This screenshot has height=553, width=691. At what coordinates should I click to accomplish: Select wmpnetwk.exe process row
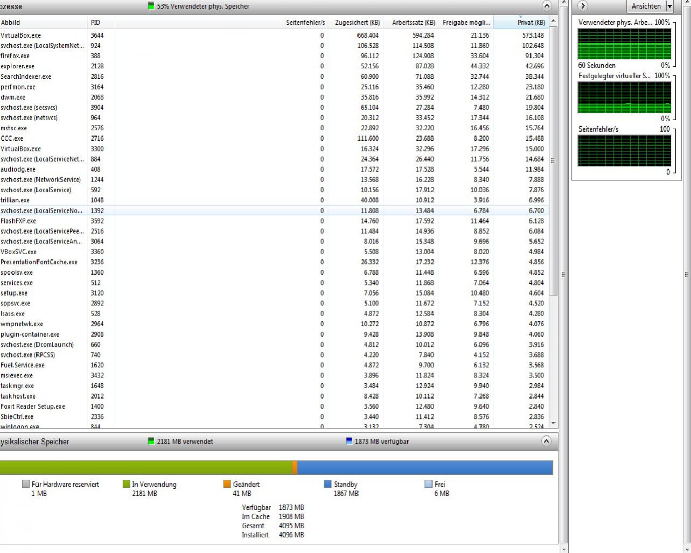(x=274, y=324)
